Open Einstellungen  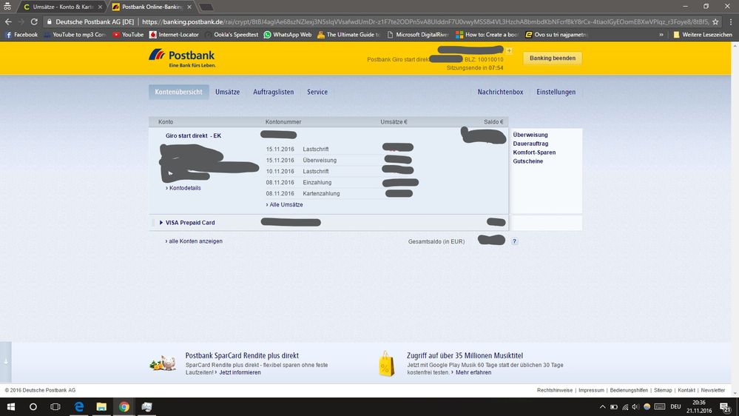click(556, 92)
